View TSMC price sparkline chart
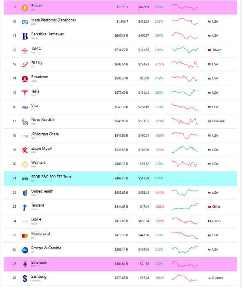Image resolution: width=244 pixels, height=288 pixels. (185, 50)
